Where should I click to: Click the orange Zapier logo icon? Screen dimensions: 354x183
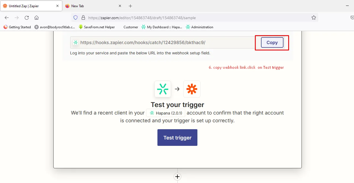point(192,89)
